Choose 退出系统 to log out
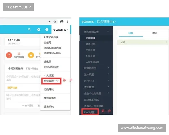The width and height of the screenshot is (169, 135). click(x=49, y=107)
